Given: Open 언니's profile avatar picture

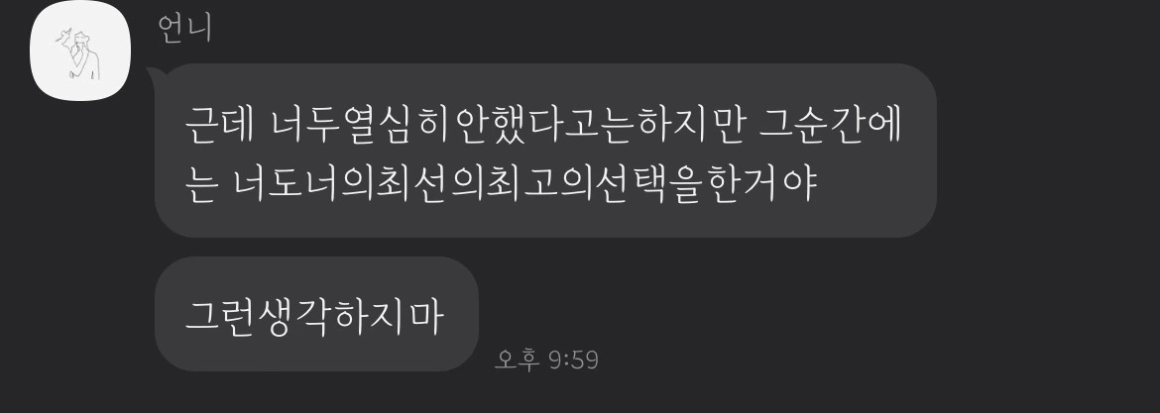Looking at the screenshot, I should pyautogui.click(x=80, y=51).
